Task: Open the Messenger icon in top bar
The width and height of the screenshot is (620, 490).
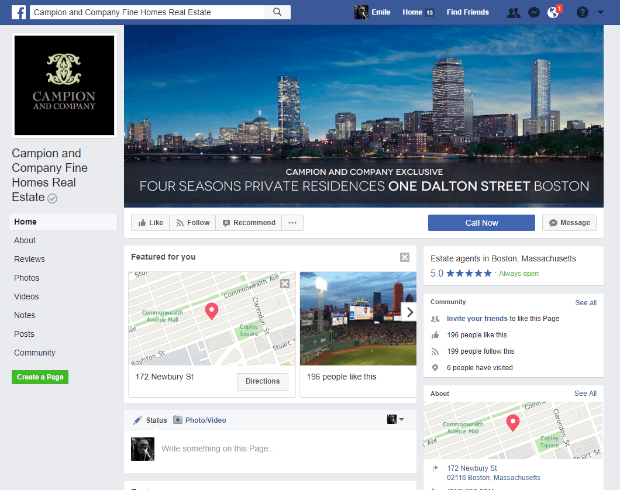Action: [534, 13]
